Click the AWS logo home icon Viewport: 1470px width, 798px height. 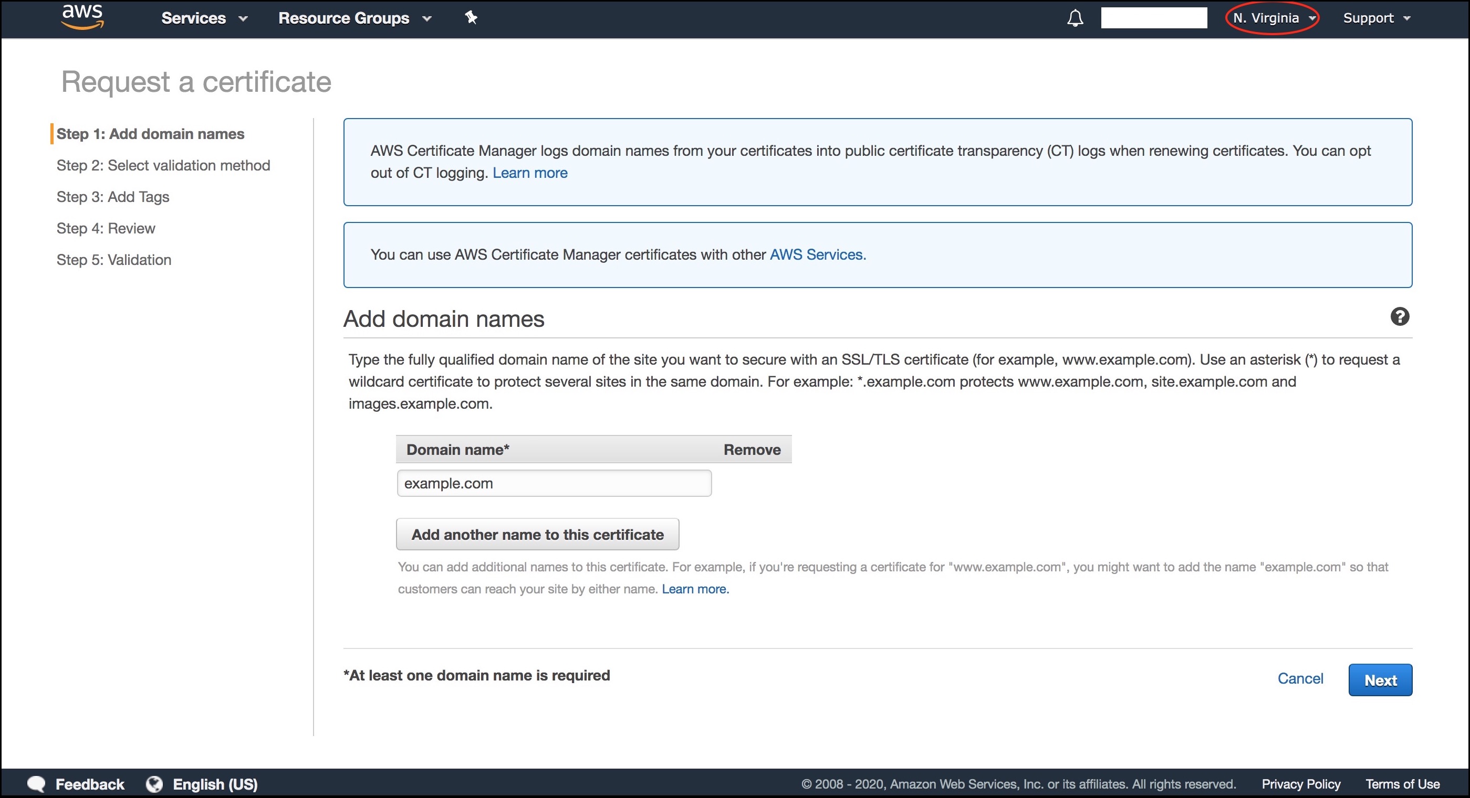click(x=83, y=17)
